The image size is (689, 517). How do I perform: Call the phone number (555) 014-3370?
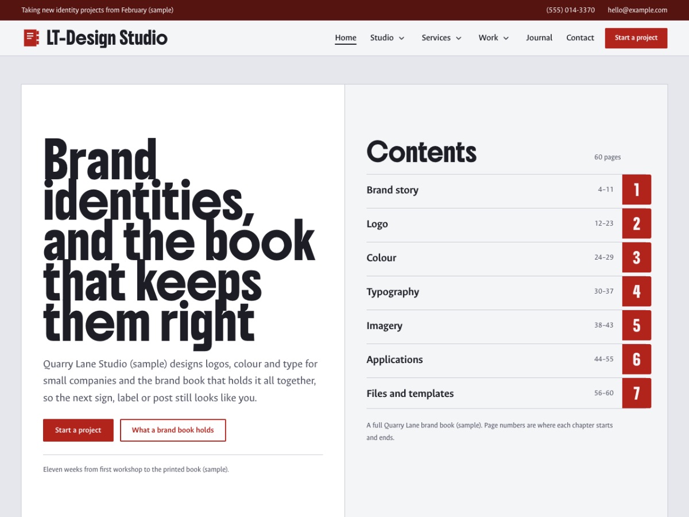[x=571, y=10]
